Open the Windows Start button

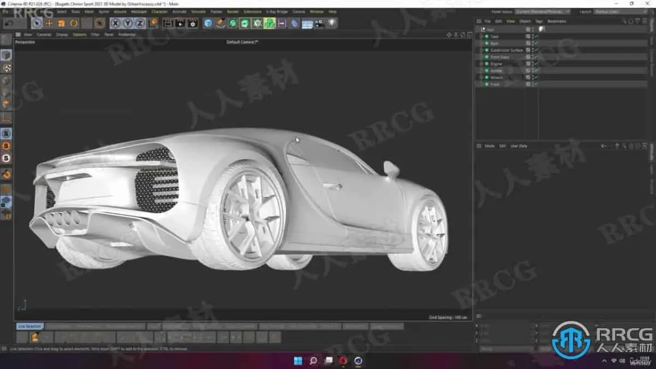coord(298,361)
